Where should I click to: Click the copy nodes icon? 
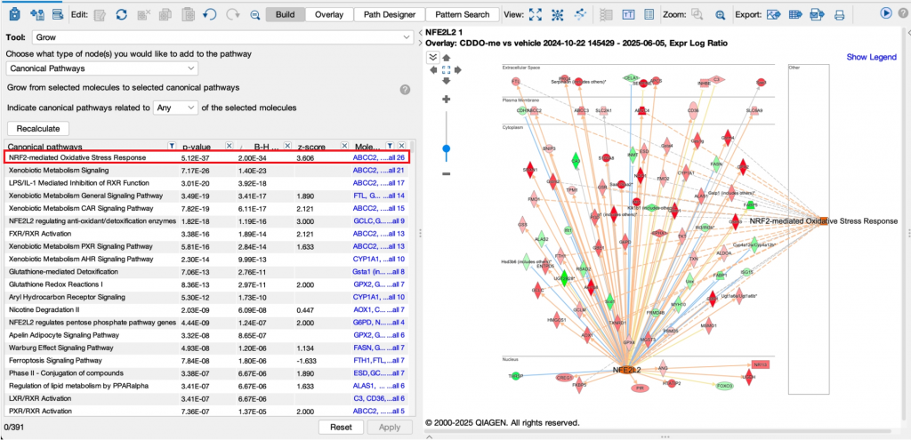pos(165,14)
